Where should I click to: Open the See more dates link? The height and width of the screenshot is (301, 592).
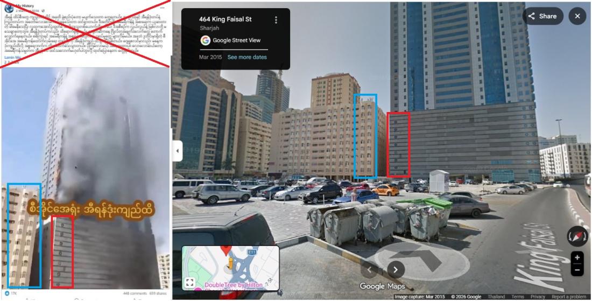pos(247,57)
